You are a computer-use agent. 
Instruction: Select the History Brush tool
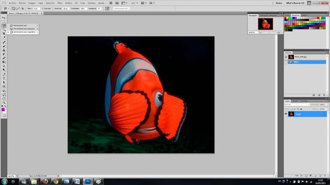pos(4,54)
